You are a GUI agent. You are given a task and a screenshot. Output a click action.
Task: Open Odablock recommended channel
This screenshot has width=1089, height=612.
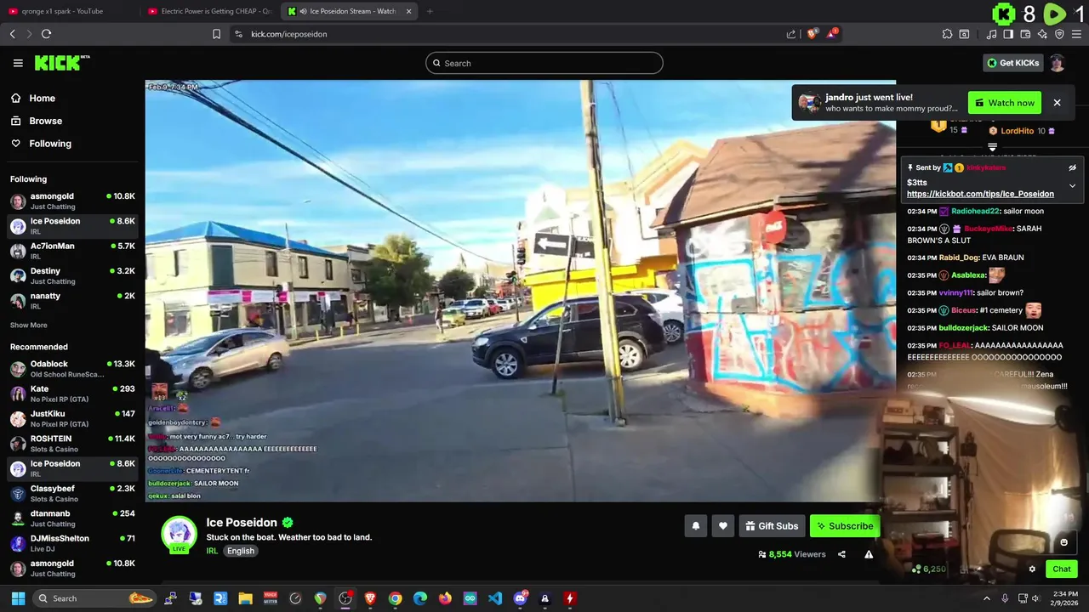[72, 369]
